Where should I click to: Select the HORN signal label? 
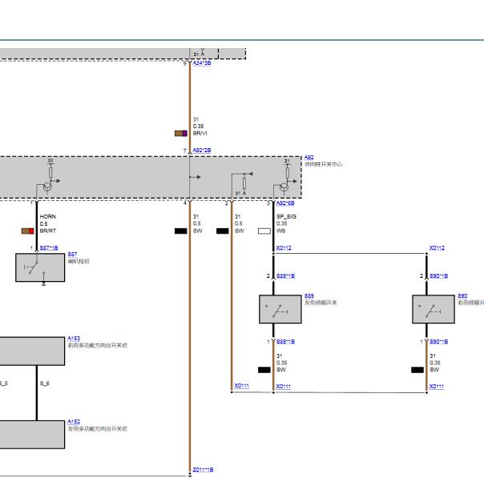tap(48, 217)
